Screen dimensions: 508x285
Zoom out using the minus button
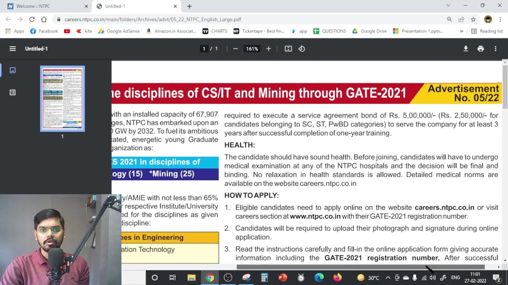tap(235, 49)
